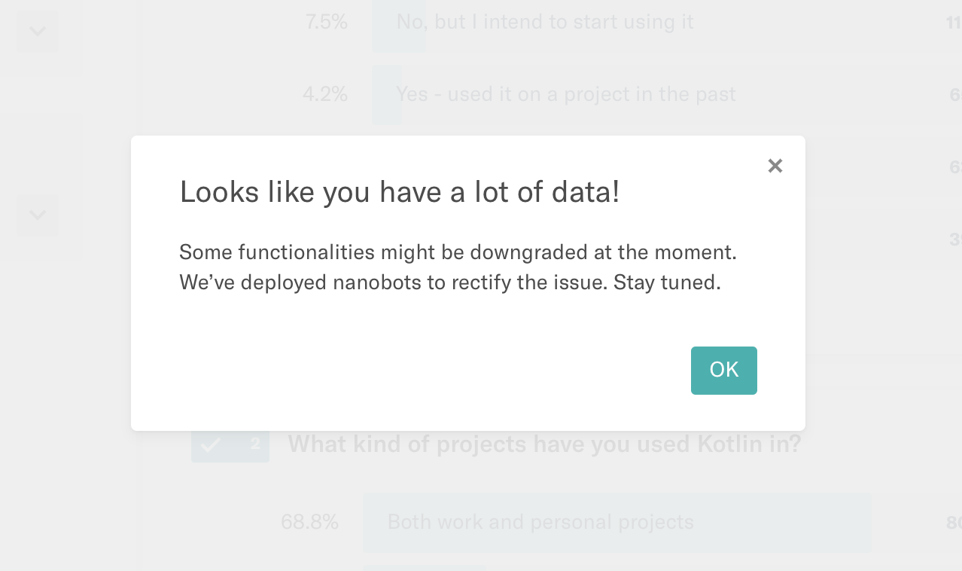962x571 pixels.
Task: Click the partial bar below 'Both work and personal projects'
Action: [425, 568]
